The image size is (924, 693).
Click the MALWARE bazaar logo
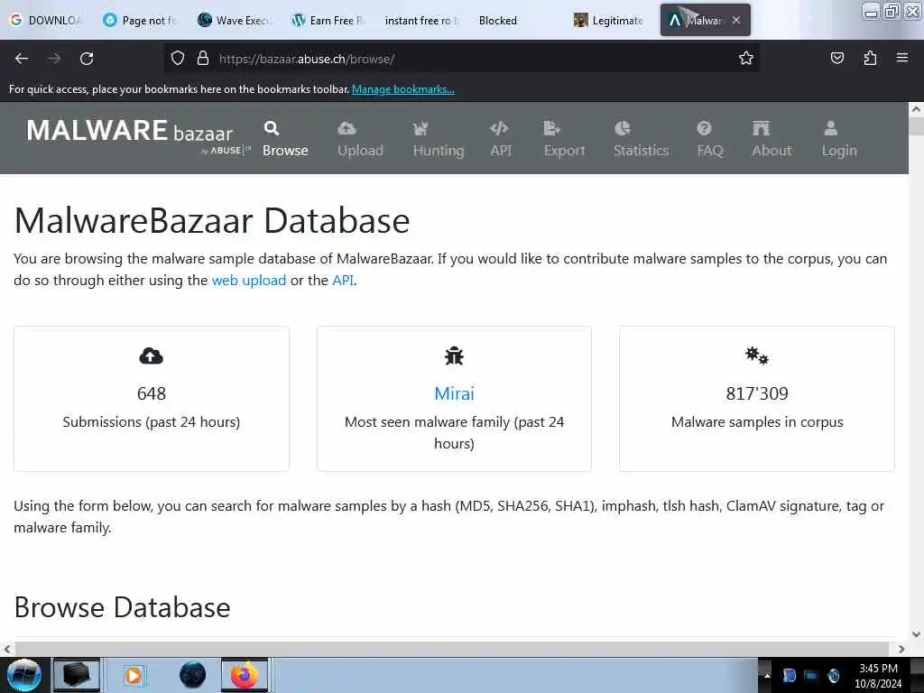click(138, 136)
